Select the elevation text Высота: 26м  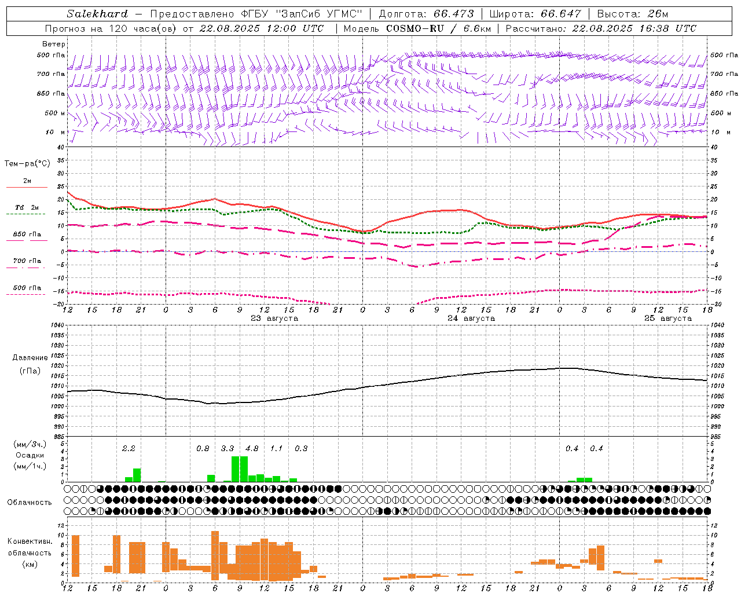tap(632, 14)
